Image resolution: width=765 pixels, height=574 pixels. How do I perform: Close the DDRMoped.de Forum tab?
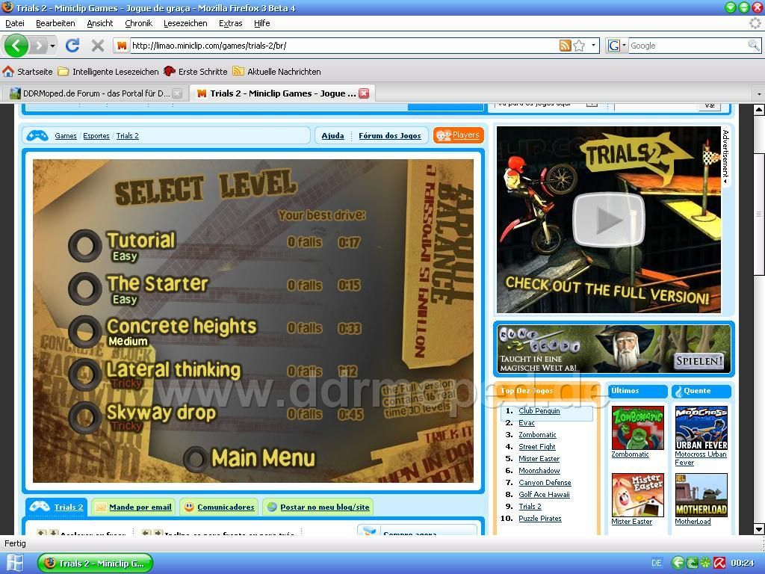point(178,93)
